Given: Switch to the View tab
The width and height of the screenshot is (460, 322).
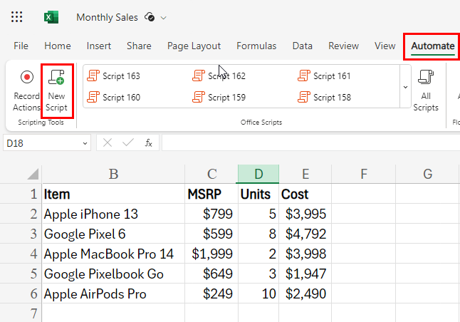Looking at the screenshot, I should click(385, 46).
